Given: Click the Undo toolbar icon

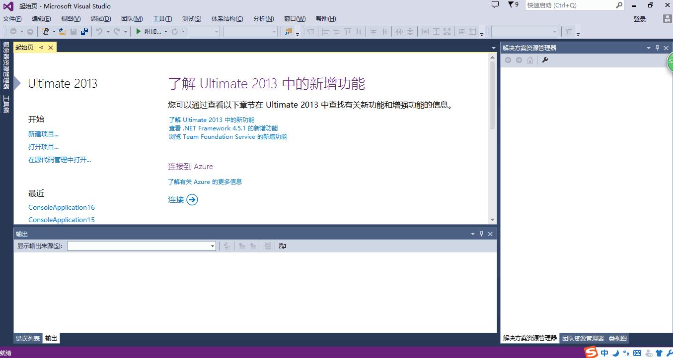Looking at the screenshot, I should (x=99, y=31).
